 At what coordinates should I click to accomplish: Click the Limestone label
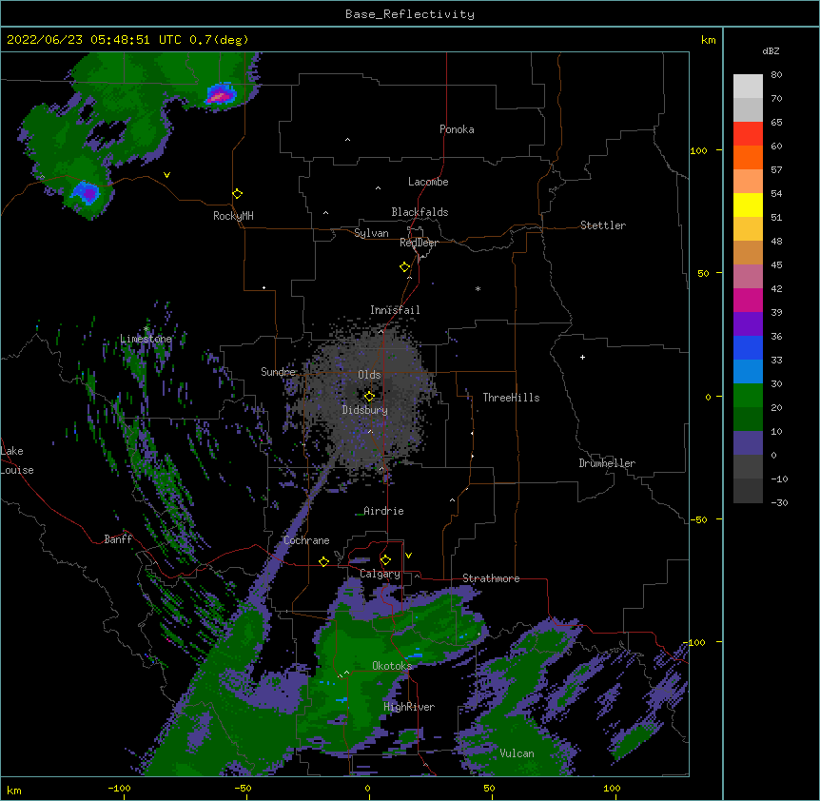tap(146, 339)
